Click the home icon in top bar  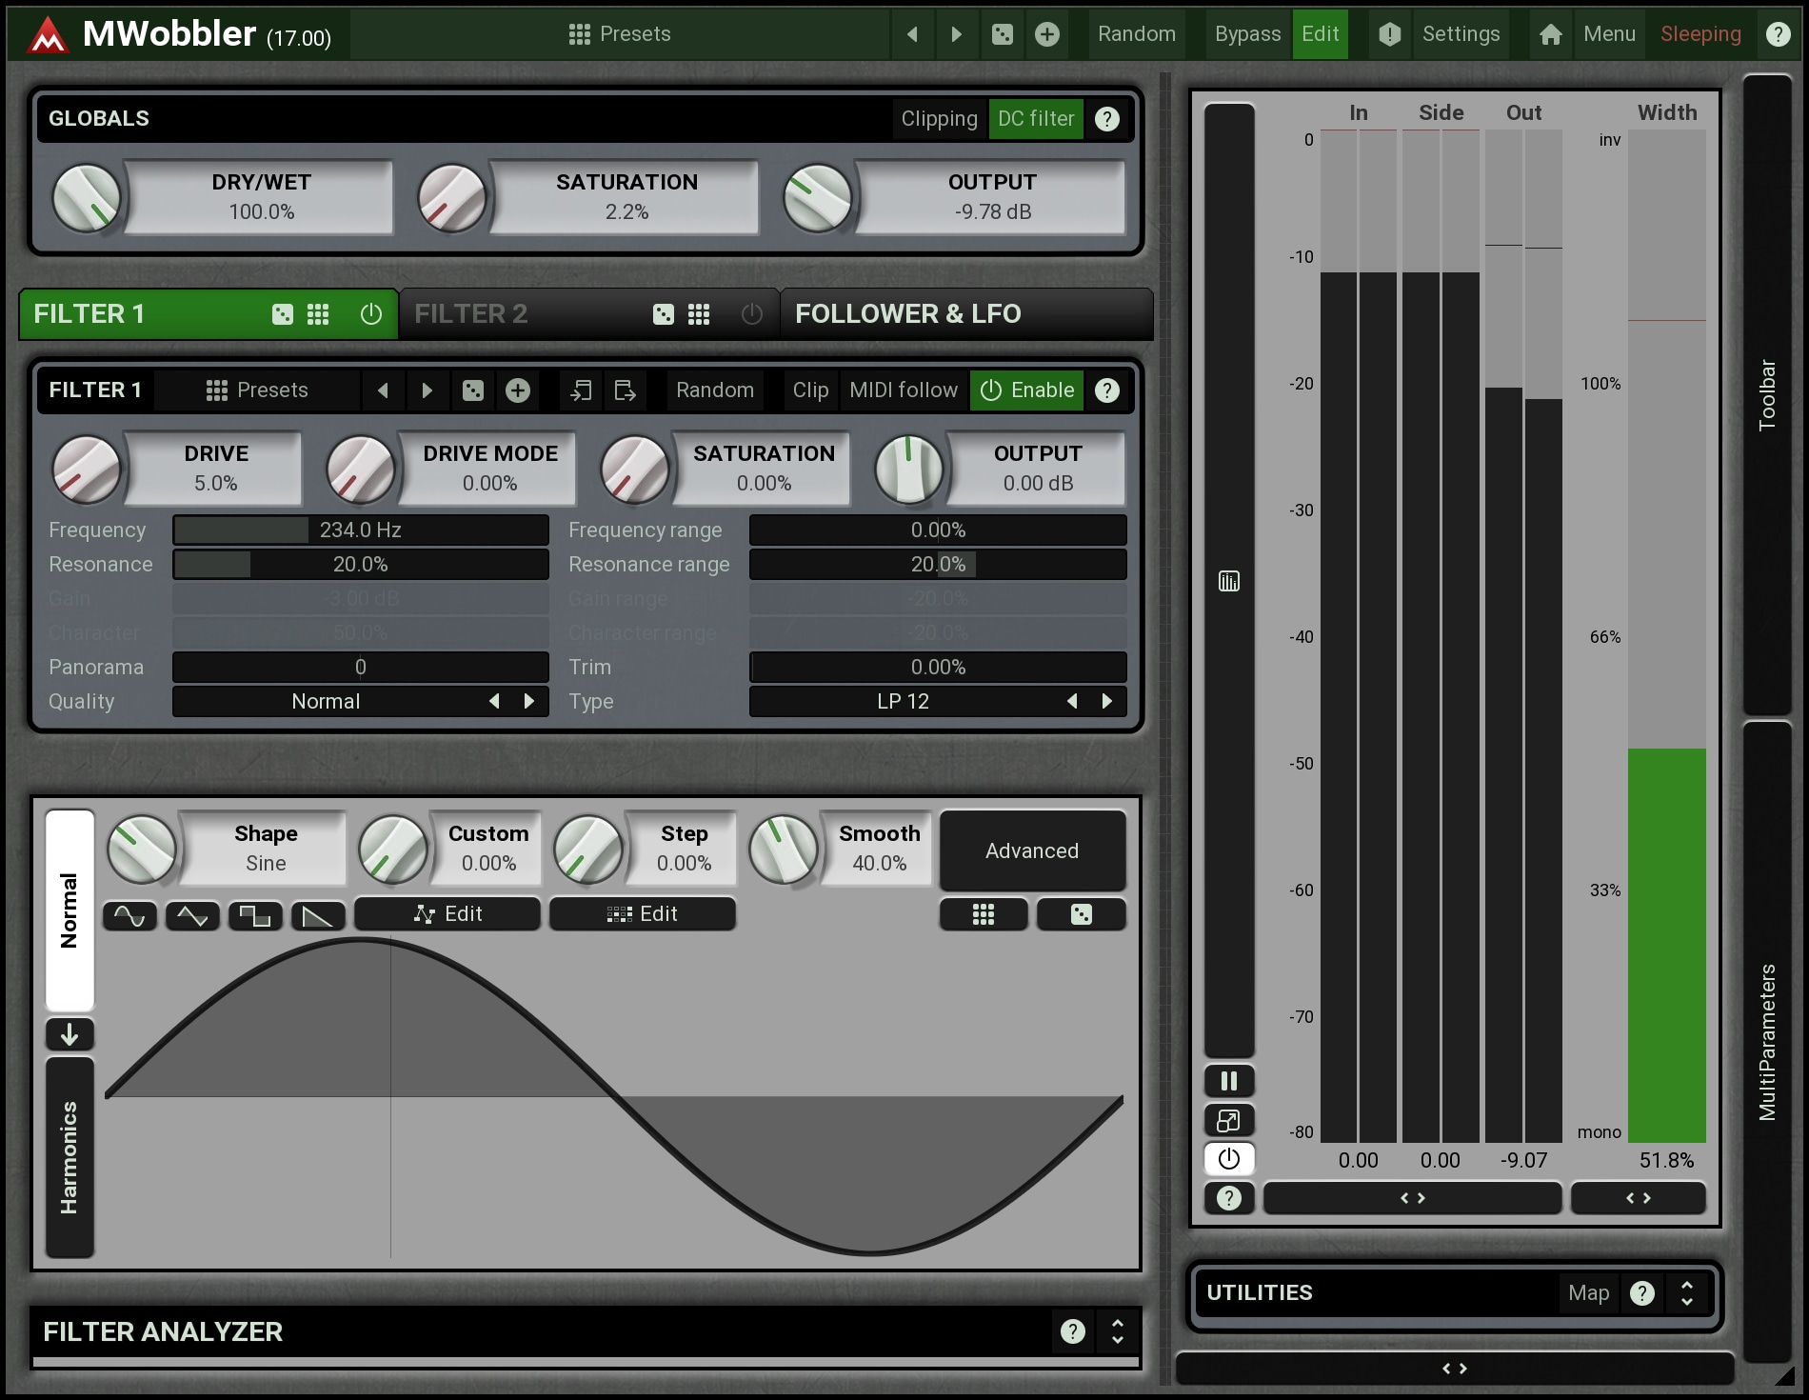1550,34
